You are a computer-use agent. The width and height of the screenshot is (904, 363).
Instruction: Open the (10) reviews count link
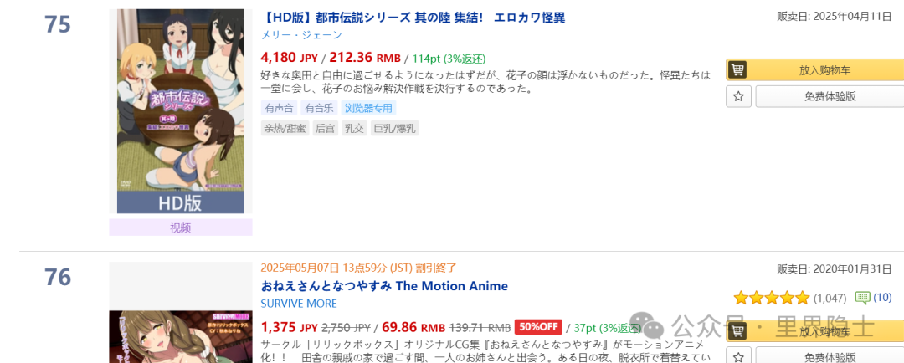[x=882, y=297]
